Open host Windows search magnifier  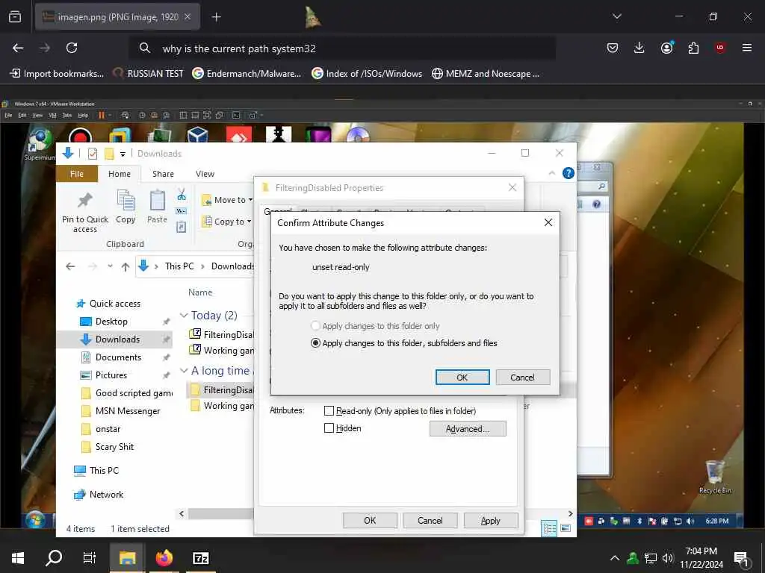54,558
